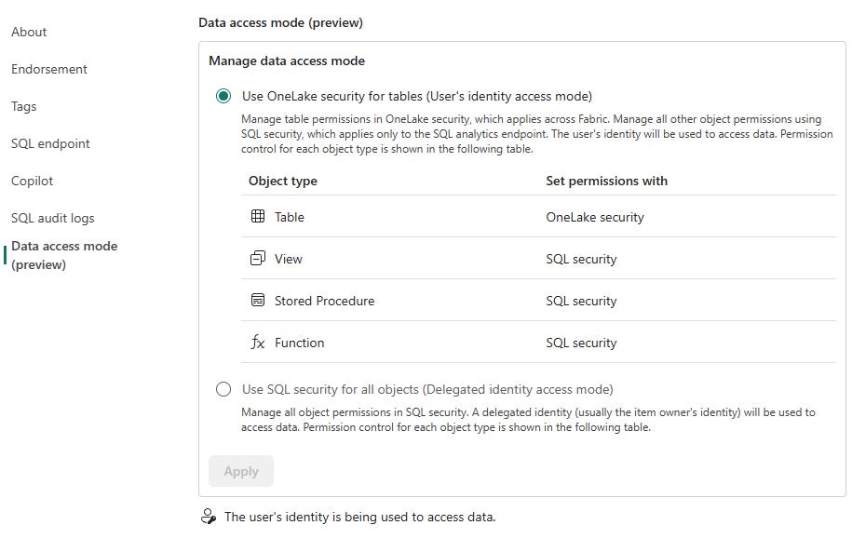Open the About settings section
The width and height of the screenshot is (852, 552).
coord(29,32)
